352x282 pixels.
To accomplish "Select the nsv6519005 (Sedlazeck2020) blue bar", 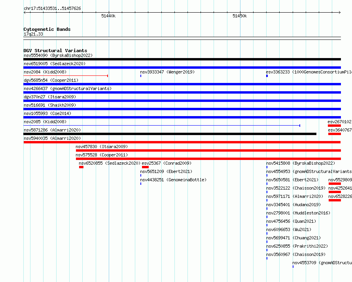I will pyautogui.click(x=182, y=68).
